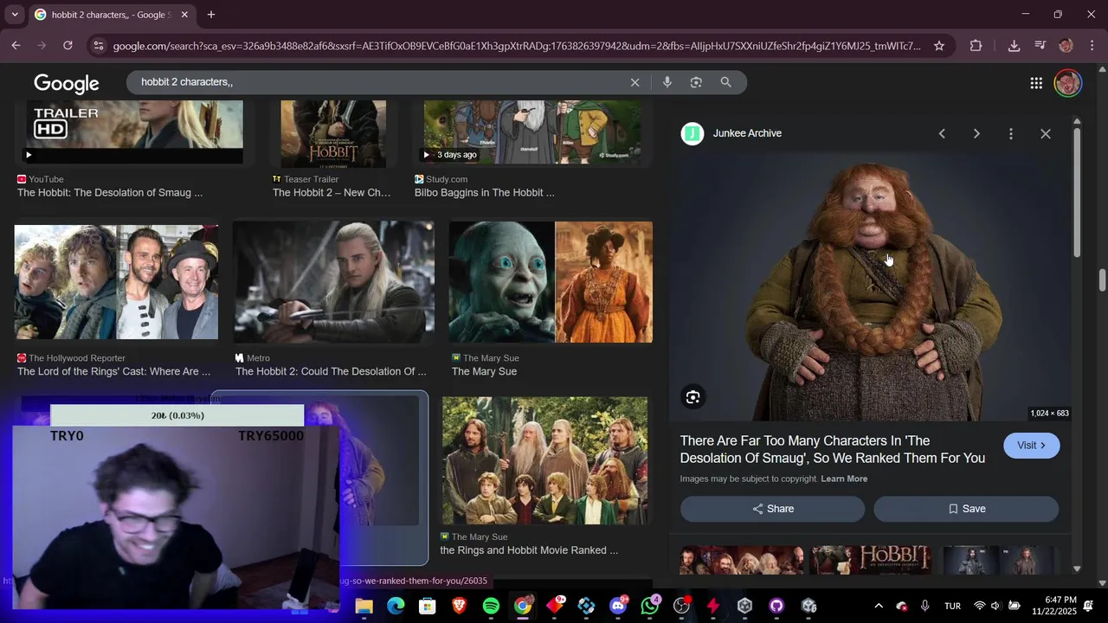This screenshot has width=1108, height=623.
Task: Go to the previous image in the preview panel
Action: (x=942, y=133)
